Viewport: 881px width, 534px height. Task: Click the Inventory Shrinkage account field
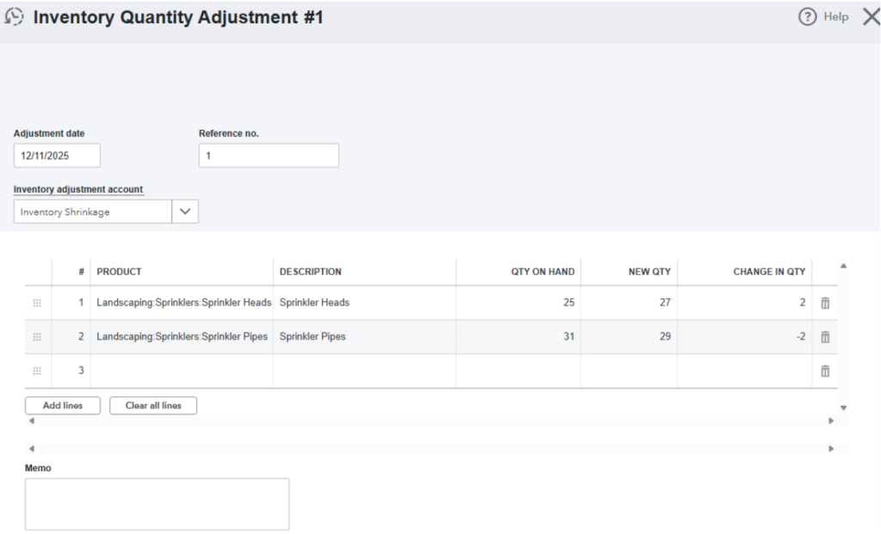click(93, 212)
